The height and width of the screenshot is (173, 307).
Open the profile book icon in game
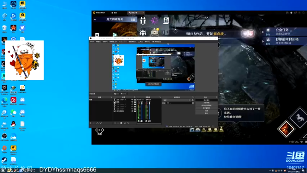[x=166, y=20]
